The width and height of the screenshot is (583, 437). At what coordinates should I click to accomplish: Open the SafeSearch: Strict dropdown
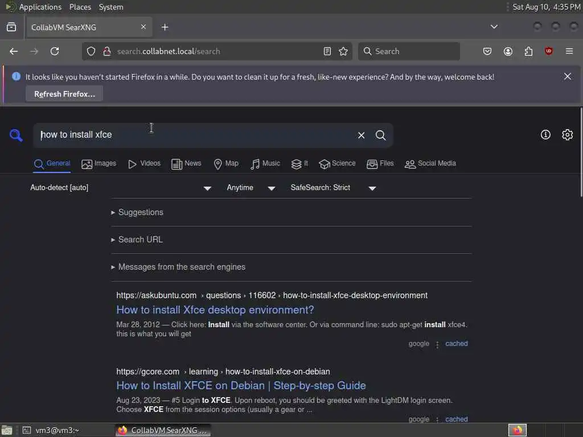pos(334,188)
